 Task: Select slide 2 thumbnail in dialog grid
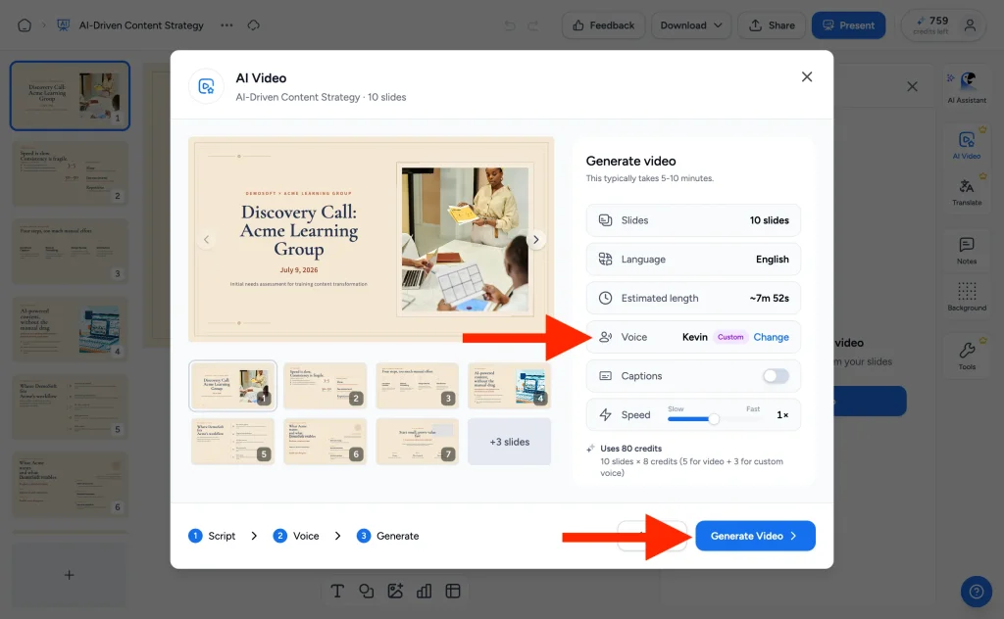click(326, 386)
